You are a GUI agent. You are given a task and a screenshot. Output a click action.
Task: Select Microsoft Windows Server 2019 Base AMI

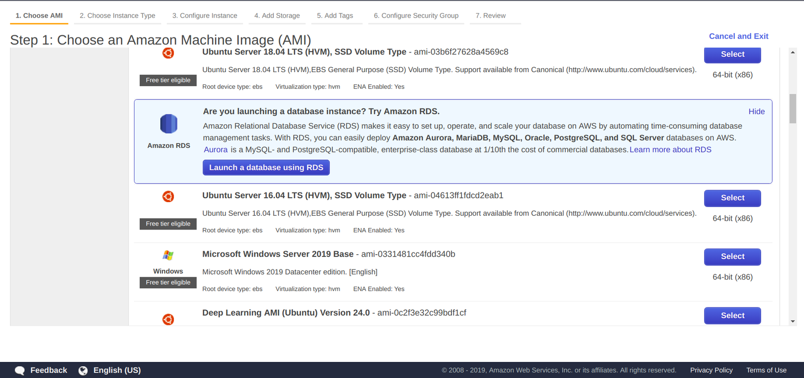pos(732,257)
